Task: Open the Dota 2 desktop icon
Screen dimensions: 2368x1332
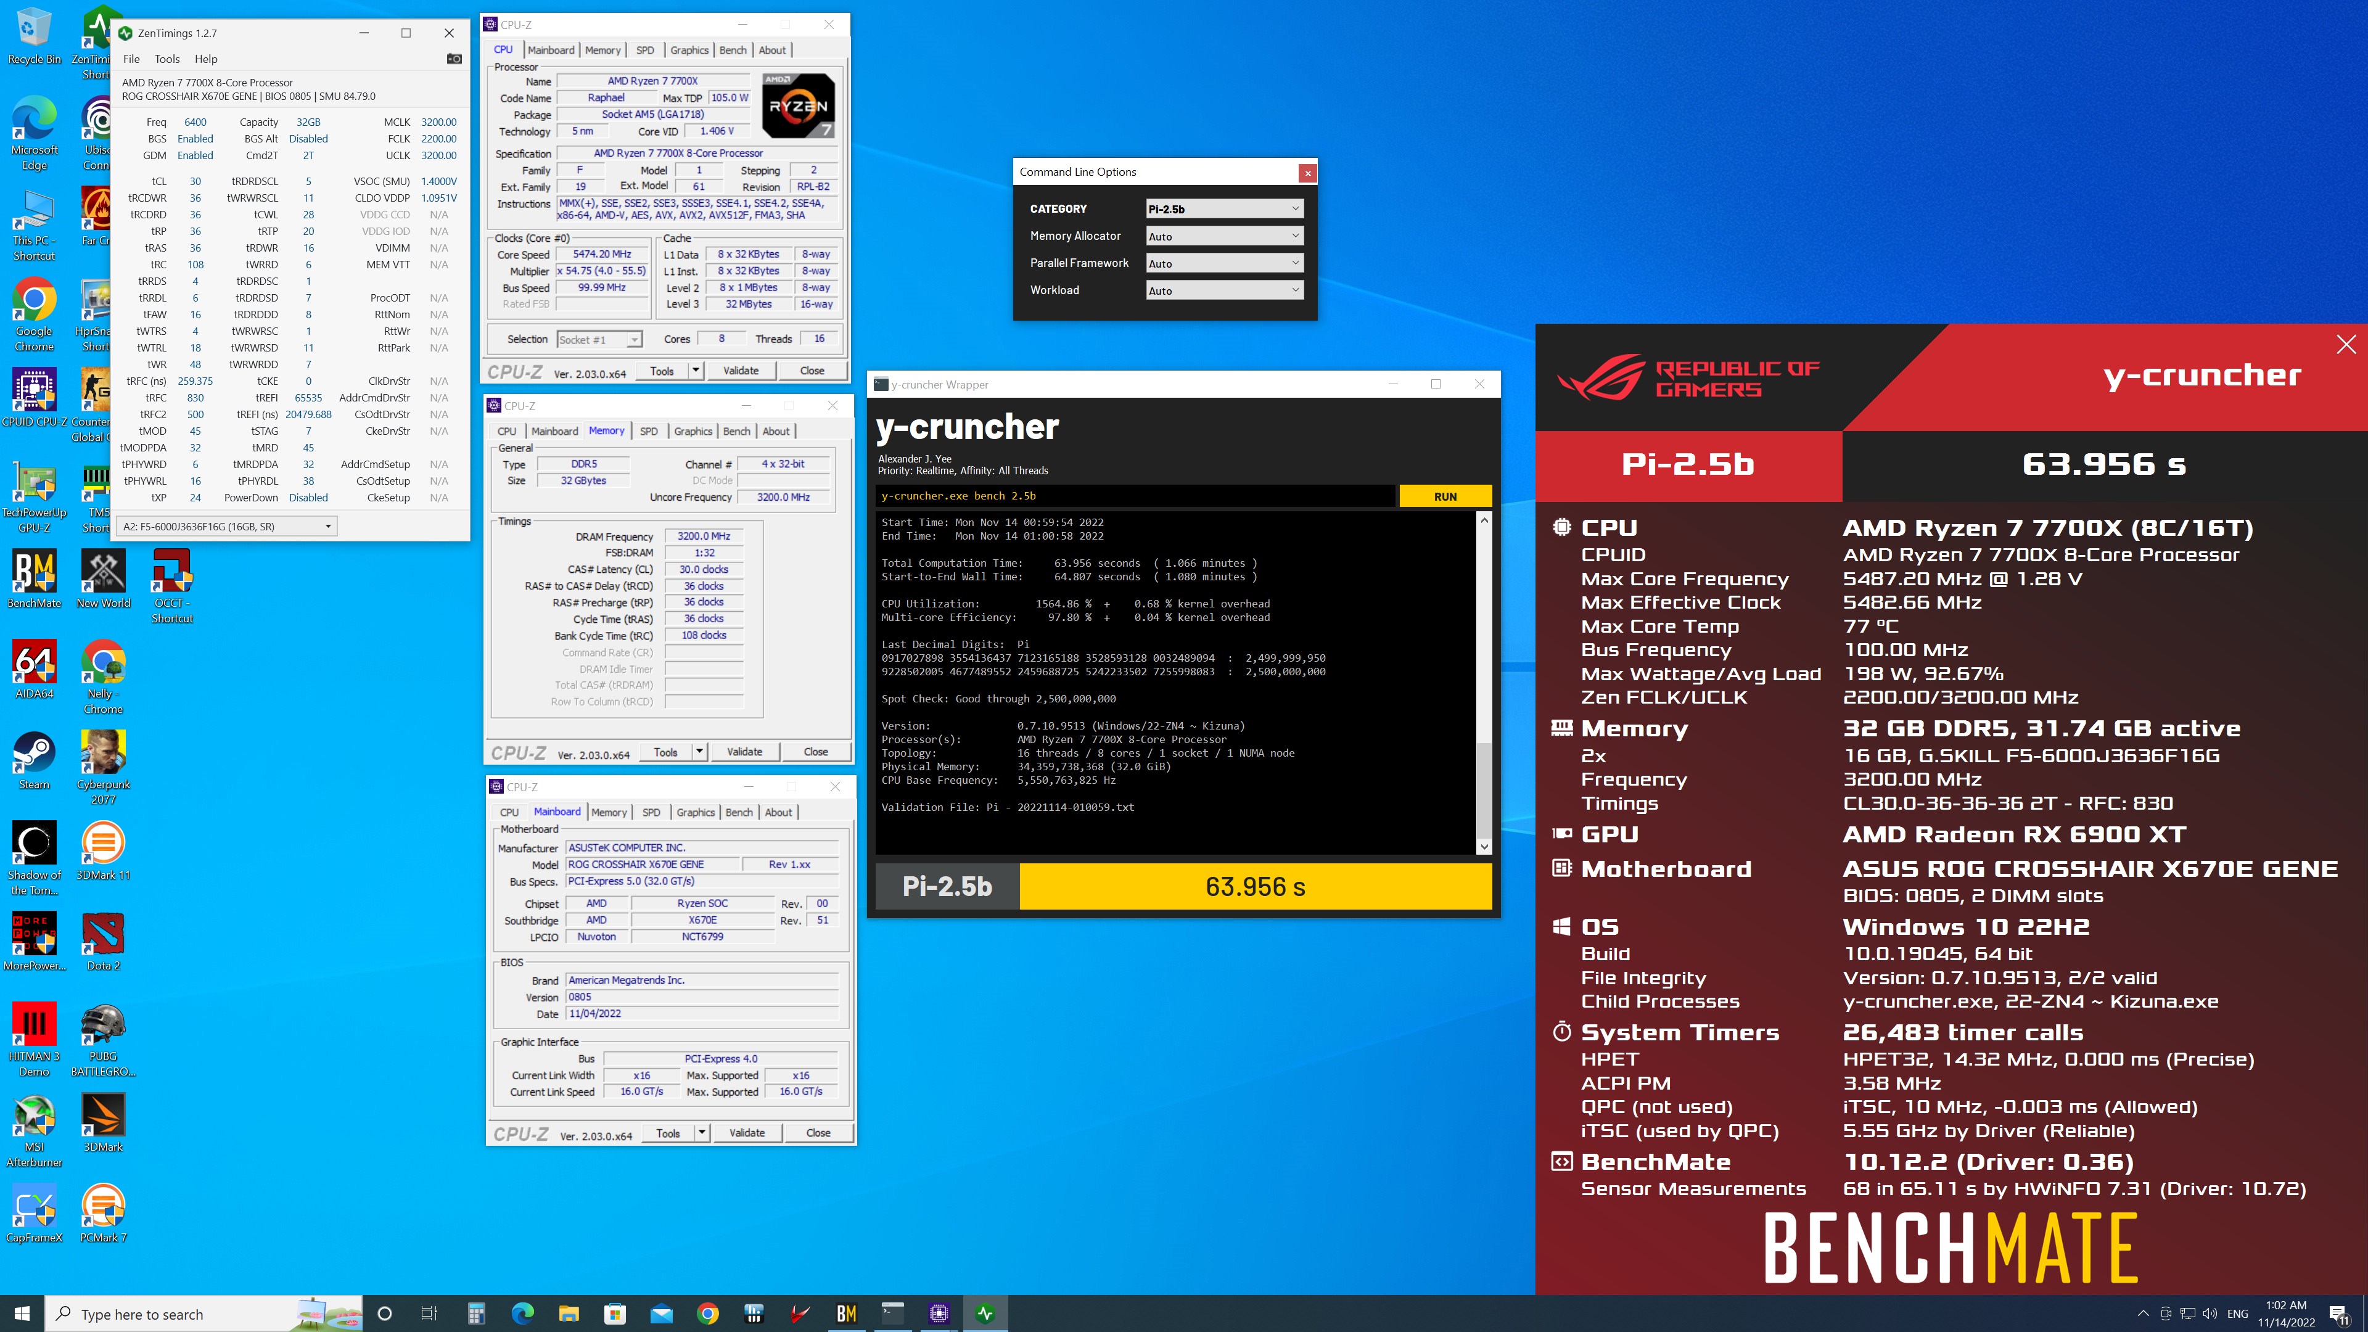Action: click(x=103, y=941)
